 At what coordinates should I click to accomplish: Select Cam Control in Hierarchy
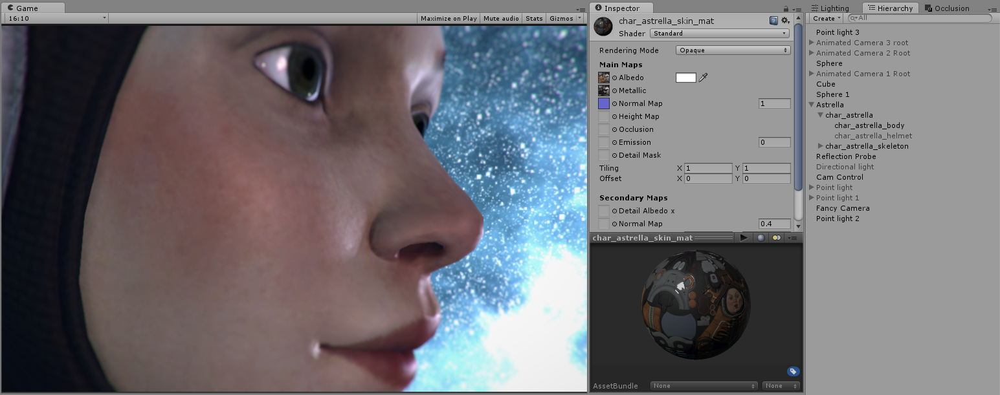(x=839, y=177)
